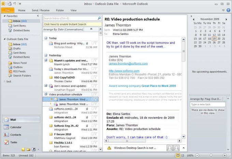Open the File tab
232x159 pixels.
[x=8, y=10]
